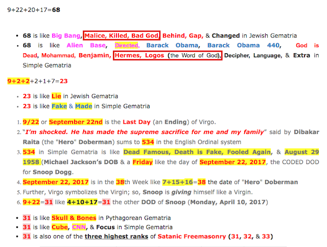Click the blue text "Barack Obama 440"

click(244, 46)
